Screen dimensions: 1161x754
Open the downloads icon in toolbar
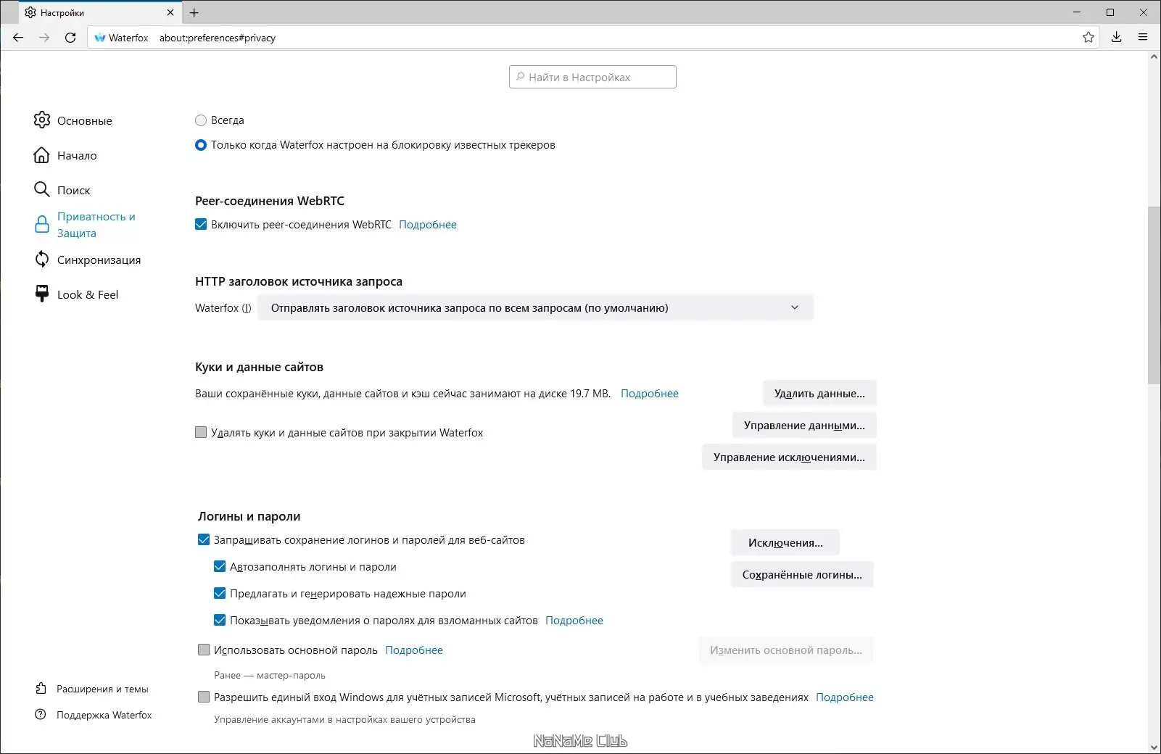click(x=1117, y=38)
